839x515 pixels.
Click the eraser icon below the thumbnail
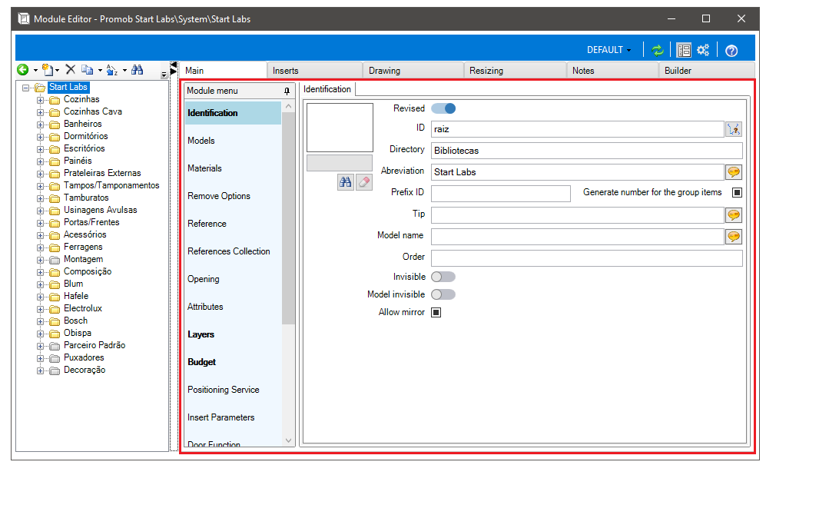364,182
